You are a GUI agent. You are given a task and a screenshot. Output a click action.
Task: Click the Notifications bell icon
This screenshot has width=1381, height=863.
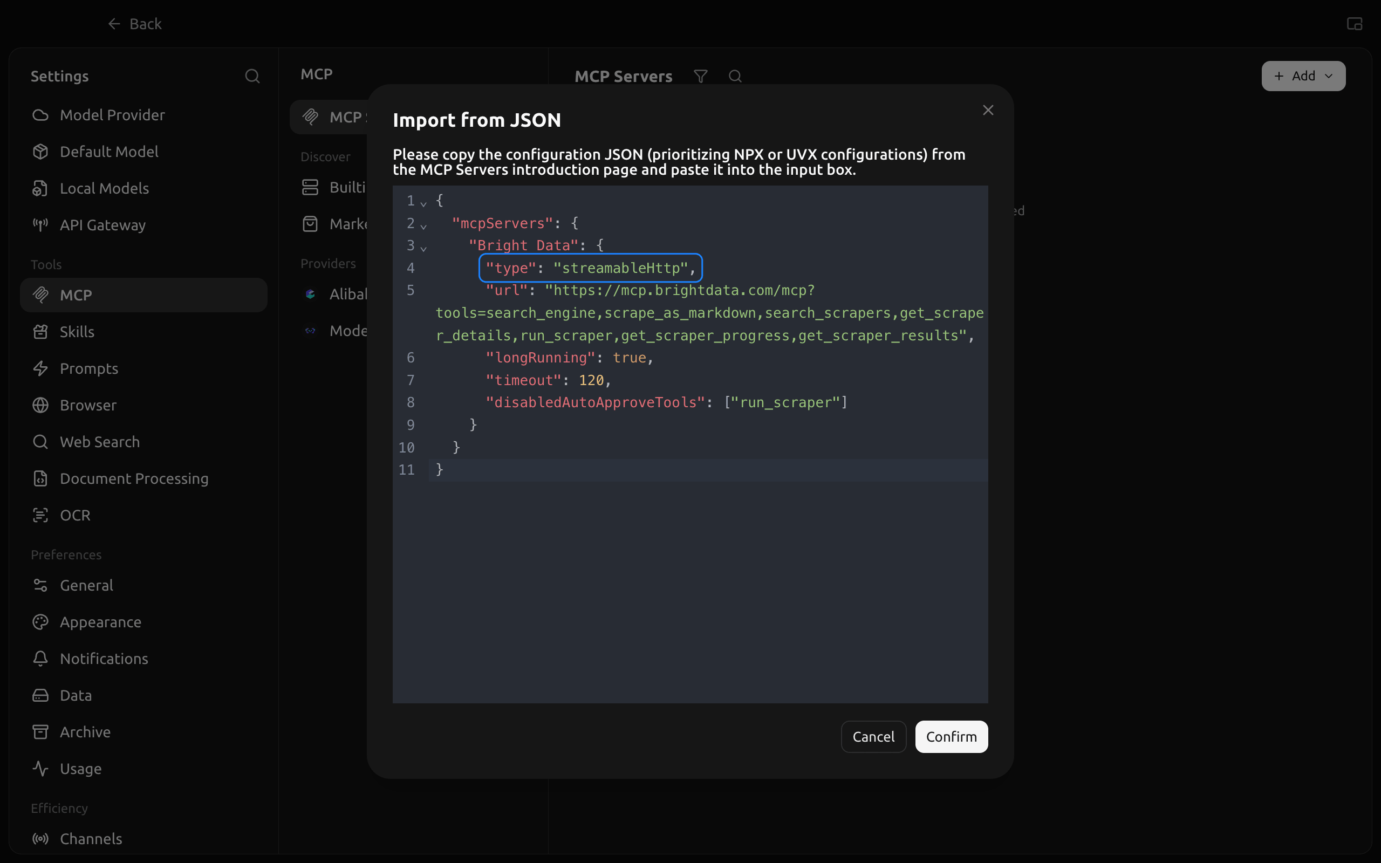[40, 659]
